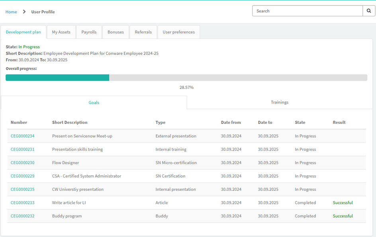Switch to the Trainings sub-tab
The image size is (376, 237).
pyautogui.click(x=280, y=102)
